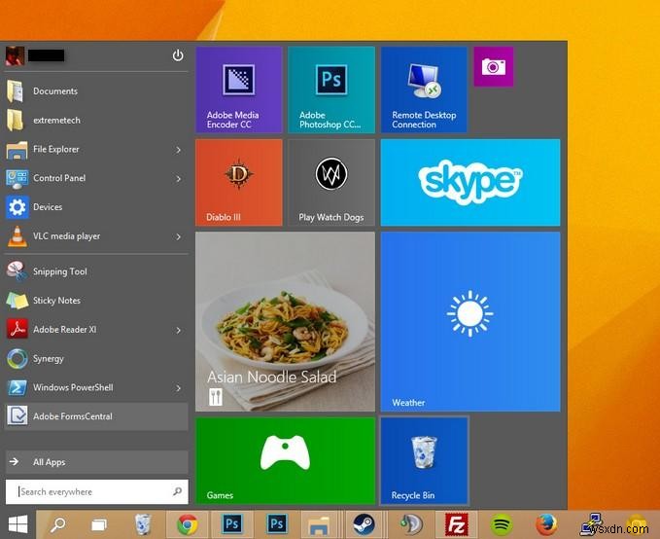This screenshot has height=539, width=660.
Task: Expand VLC media player jump list arrow
Action: (179, 236)
